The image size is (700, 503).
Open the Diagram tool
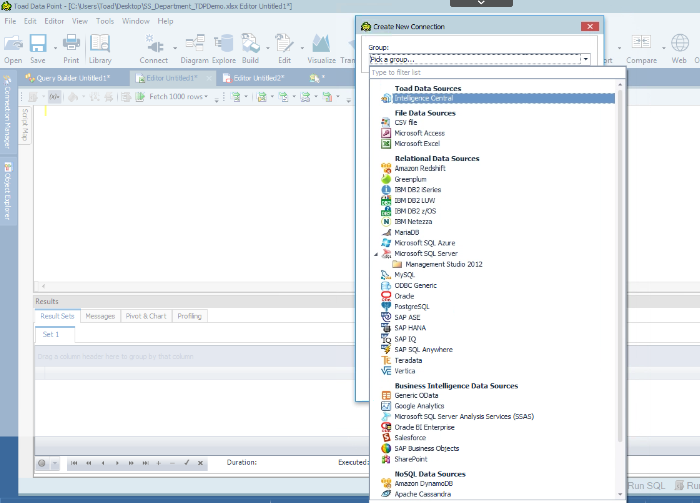195,49
